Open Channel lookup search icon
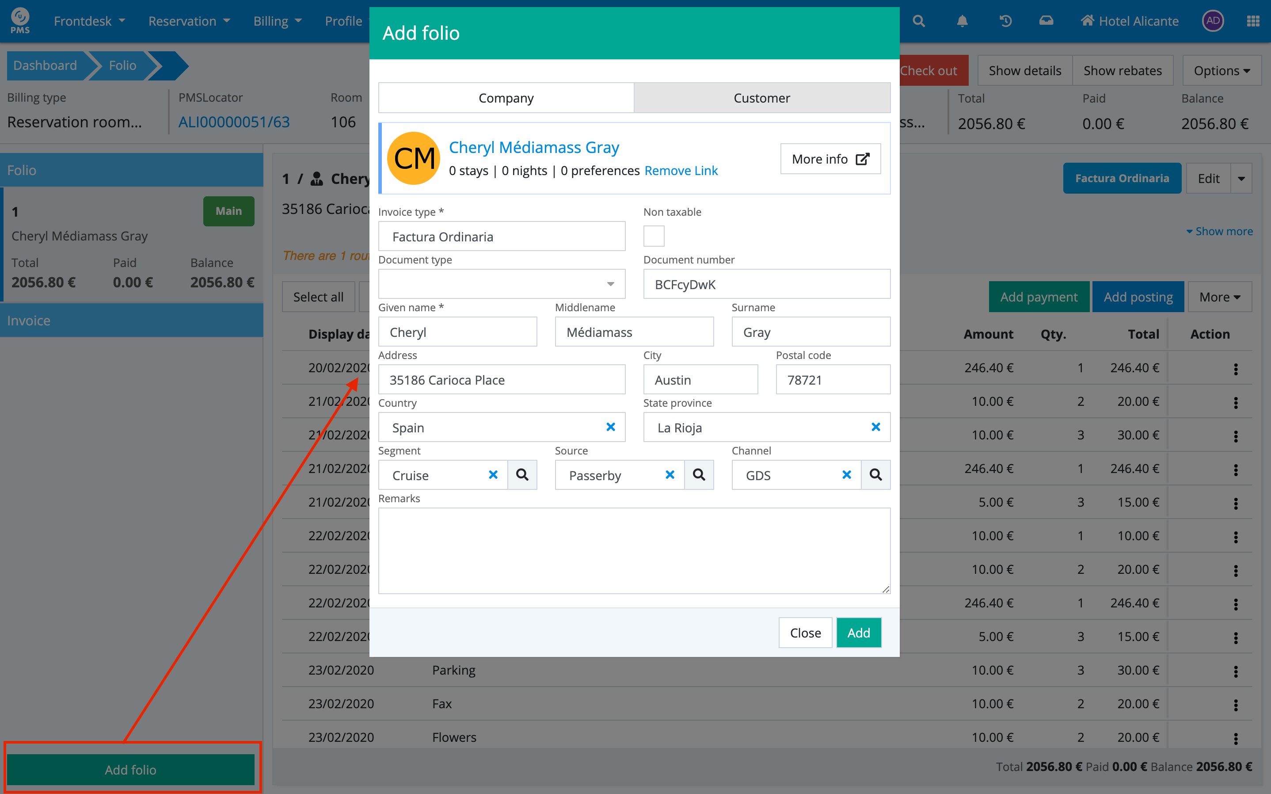This screenshot has width=1271, height=794. [875, 475]
